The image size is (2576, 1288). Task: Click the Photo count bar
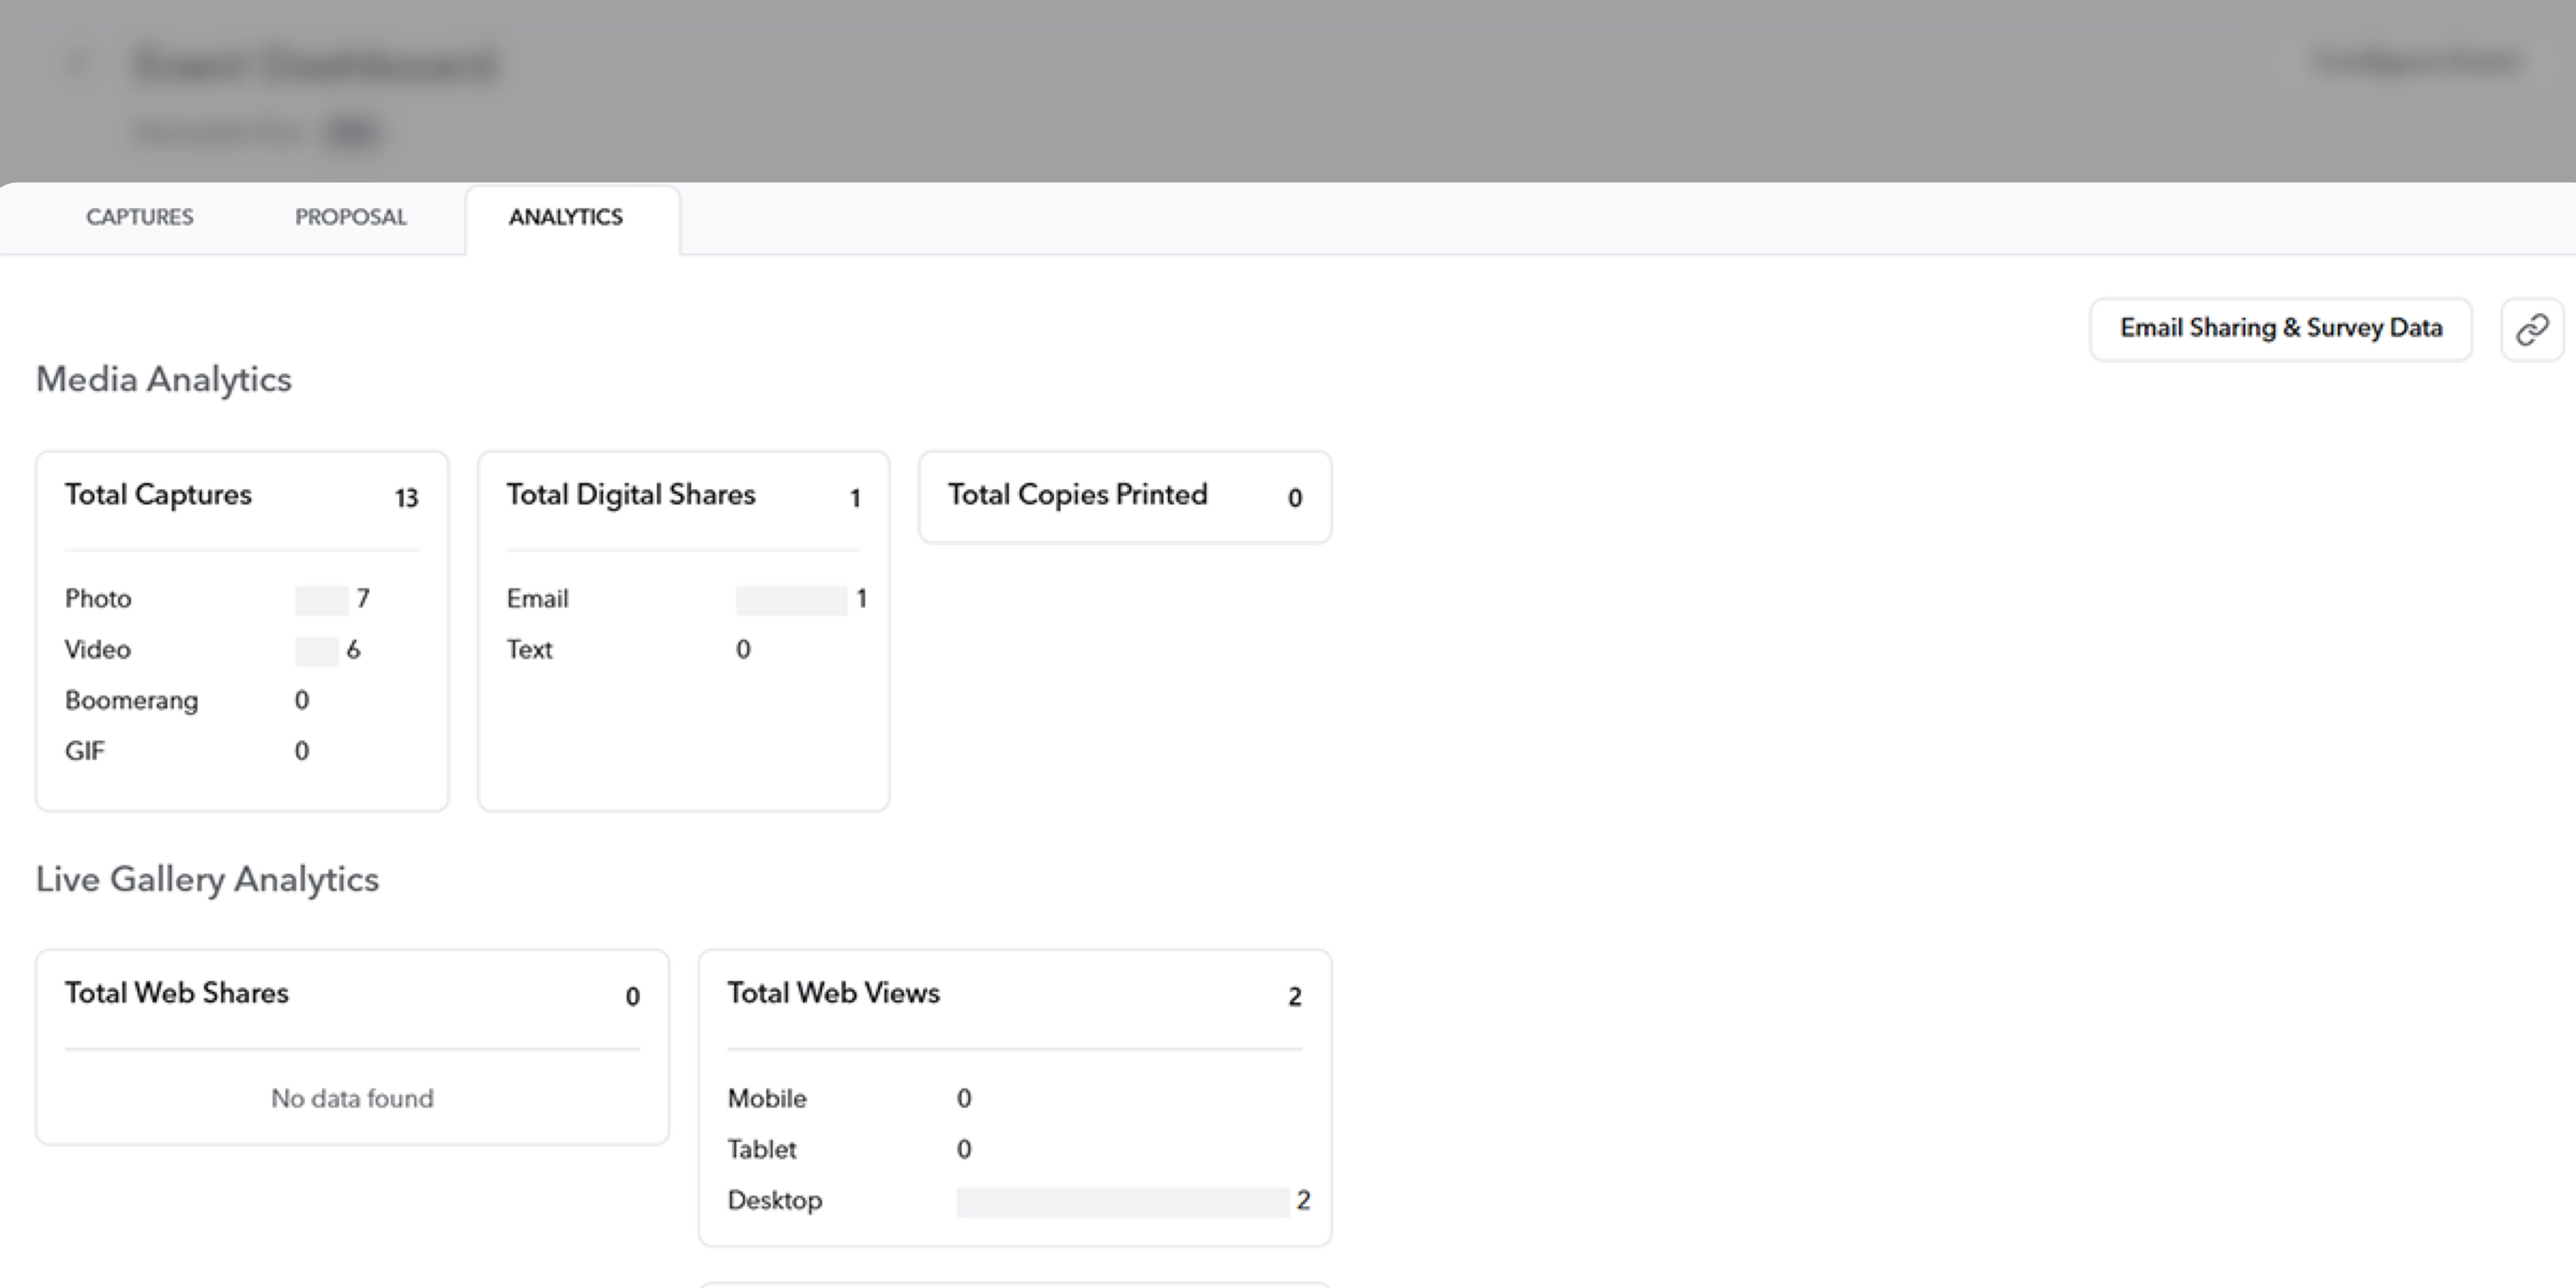tap(321, 600)
